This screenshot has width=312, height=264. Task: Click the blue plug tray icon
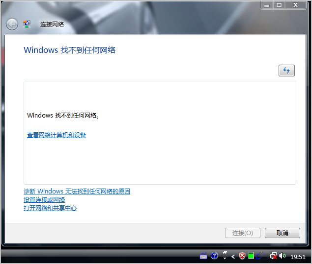pyautogui.click(x=260, y=256)
